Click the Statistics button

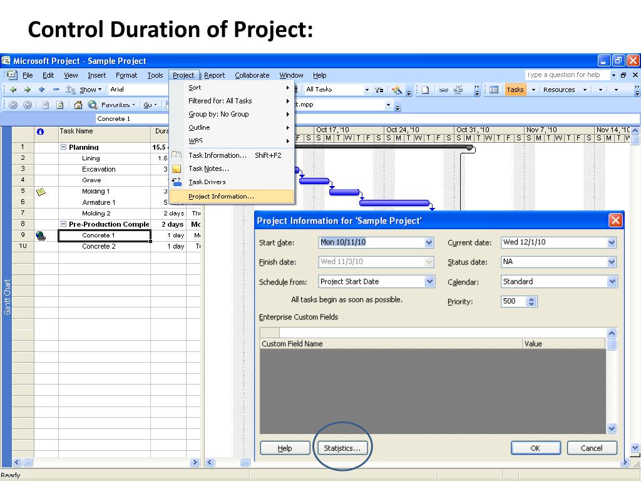[x=342, y=448]
